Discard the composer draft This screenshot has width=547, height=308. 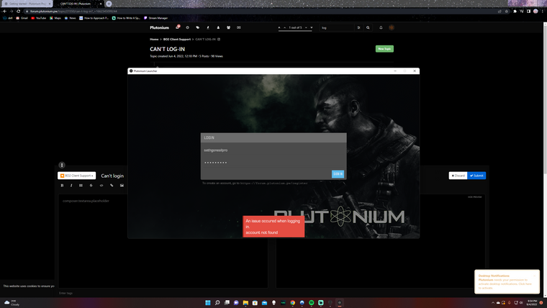click(x=458, y=176)
